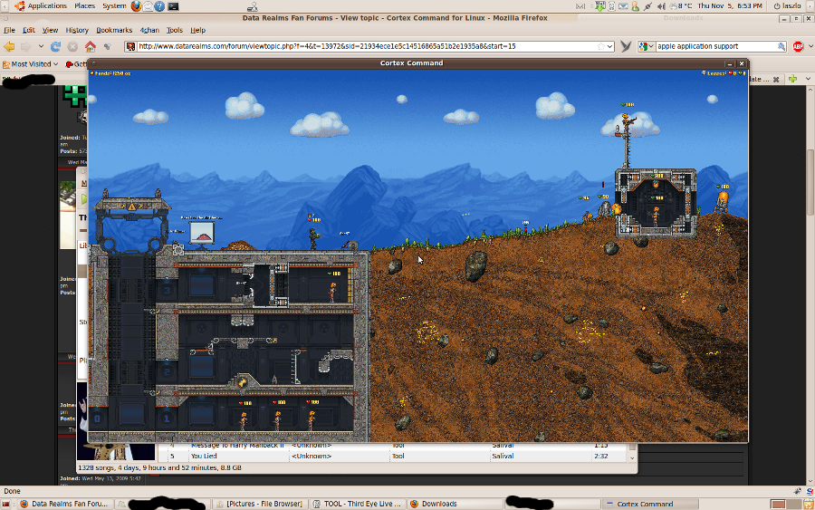The width and height of the screenshot is (815, 510).
Task: Launch Firefox from top panel launcher
Action: (x=136, y=5)
